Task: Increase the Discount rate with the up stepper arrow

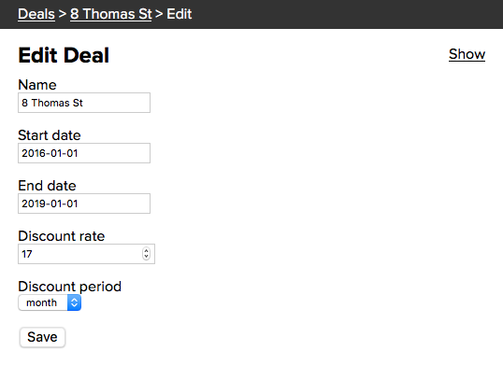Action: click(x=146, y=251)
